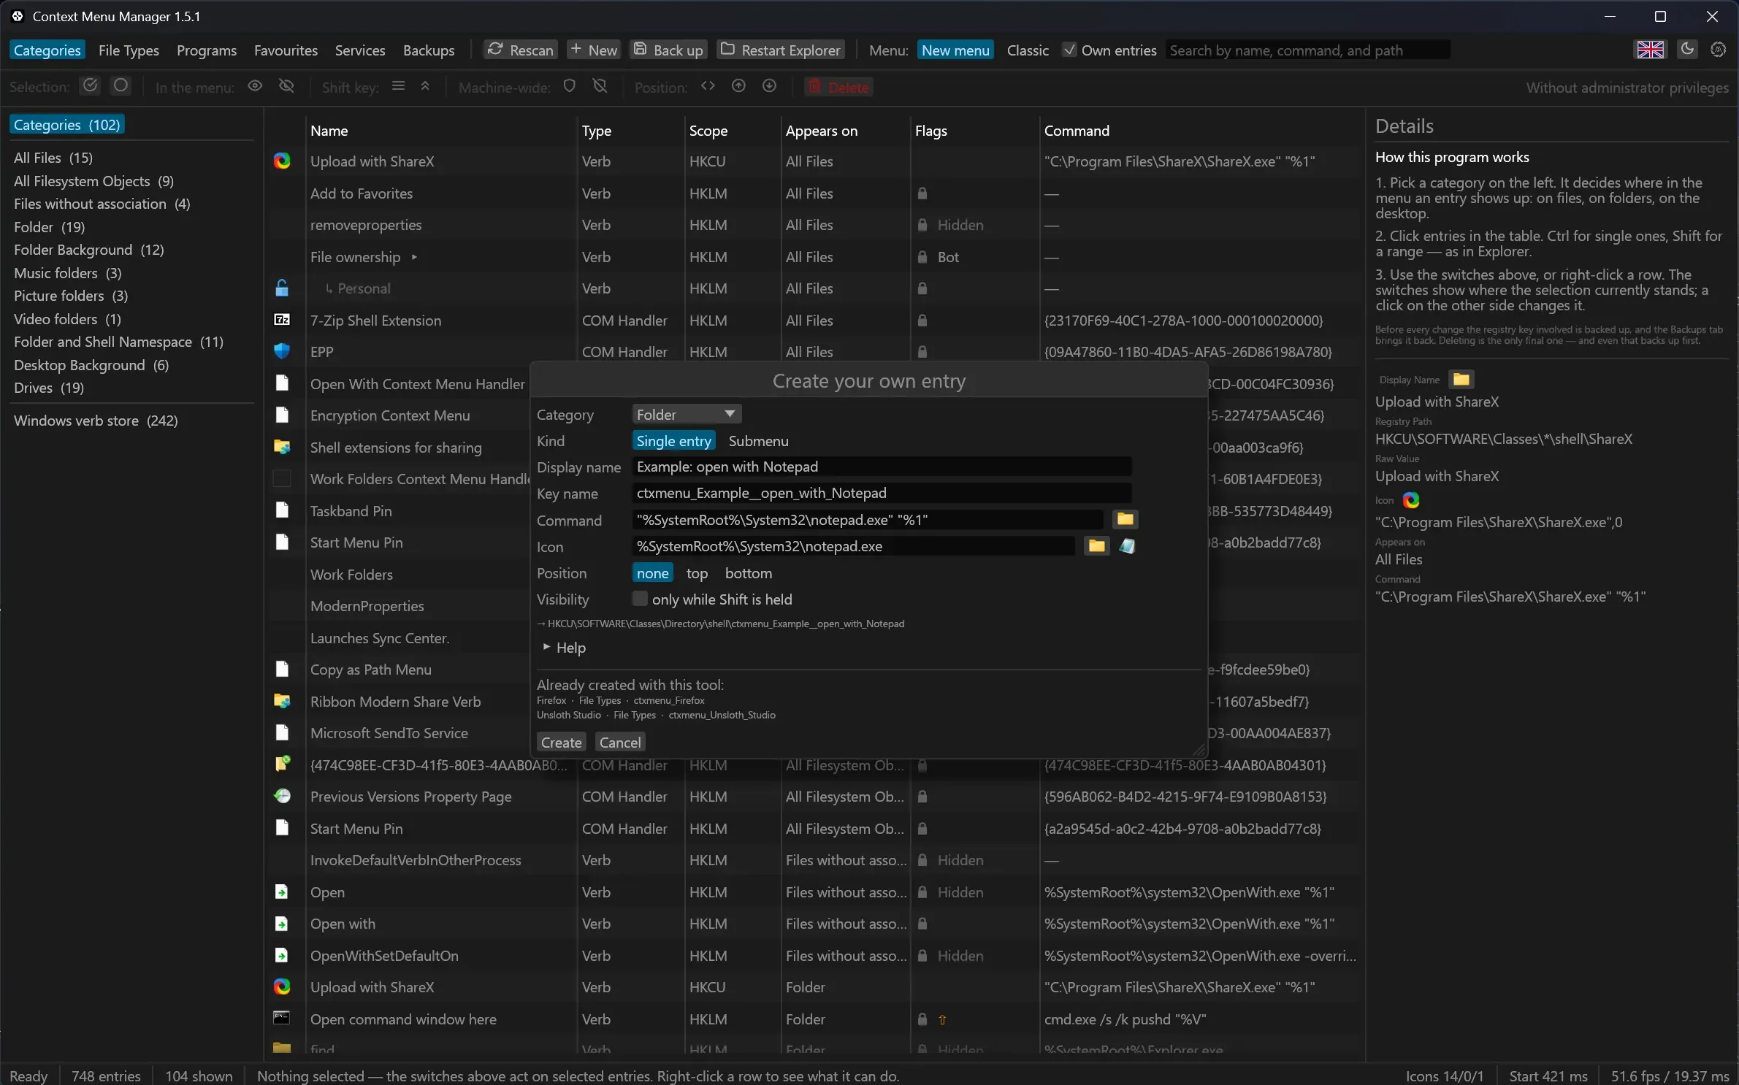Click the Display name input field
Image resolution: width=1739 pixels, height=1085 pixels.
coord(882,467)
